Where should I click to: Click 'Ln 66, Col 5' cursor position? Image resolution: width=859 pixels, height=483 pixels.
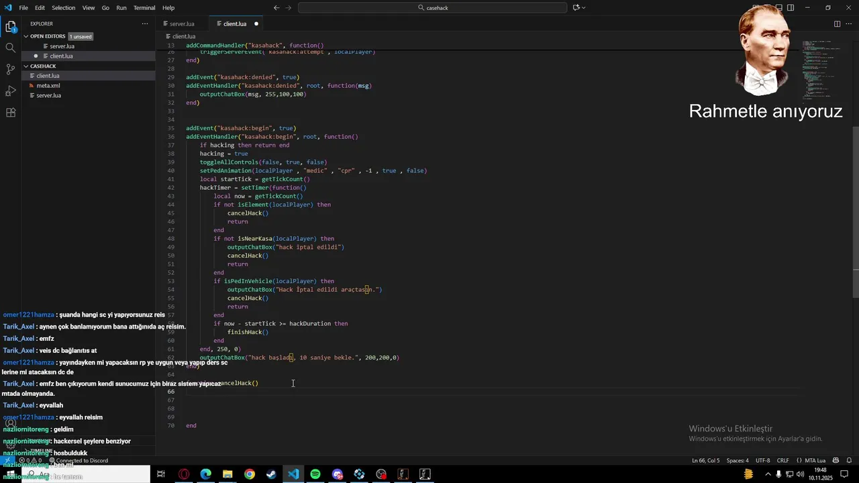tap(705, 461)
